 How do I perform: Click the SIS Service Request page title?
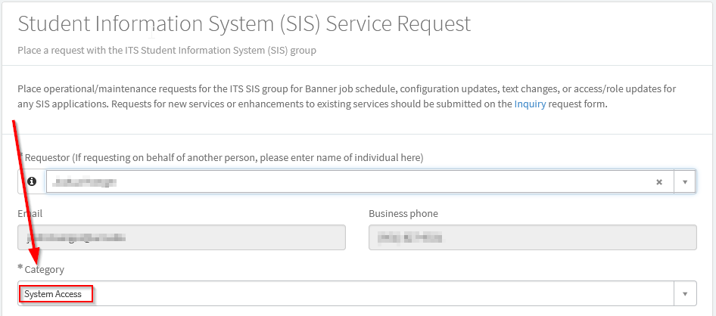pyautogui.click(x=244, y=24)
